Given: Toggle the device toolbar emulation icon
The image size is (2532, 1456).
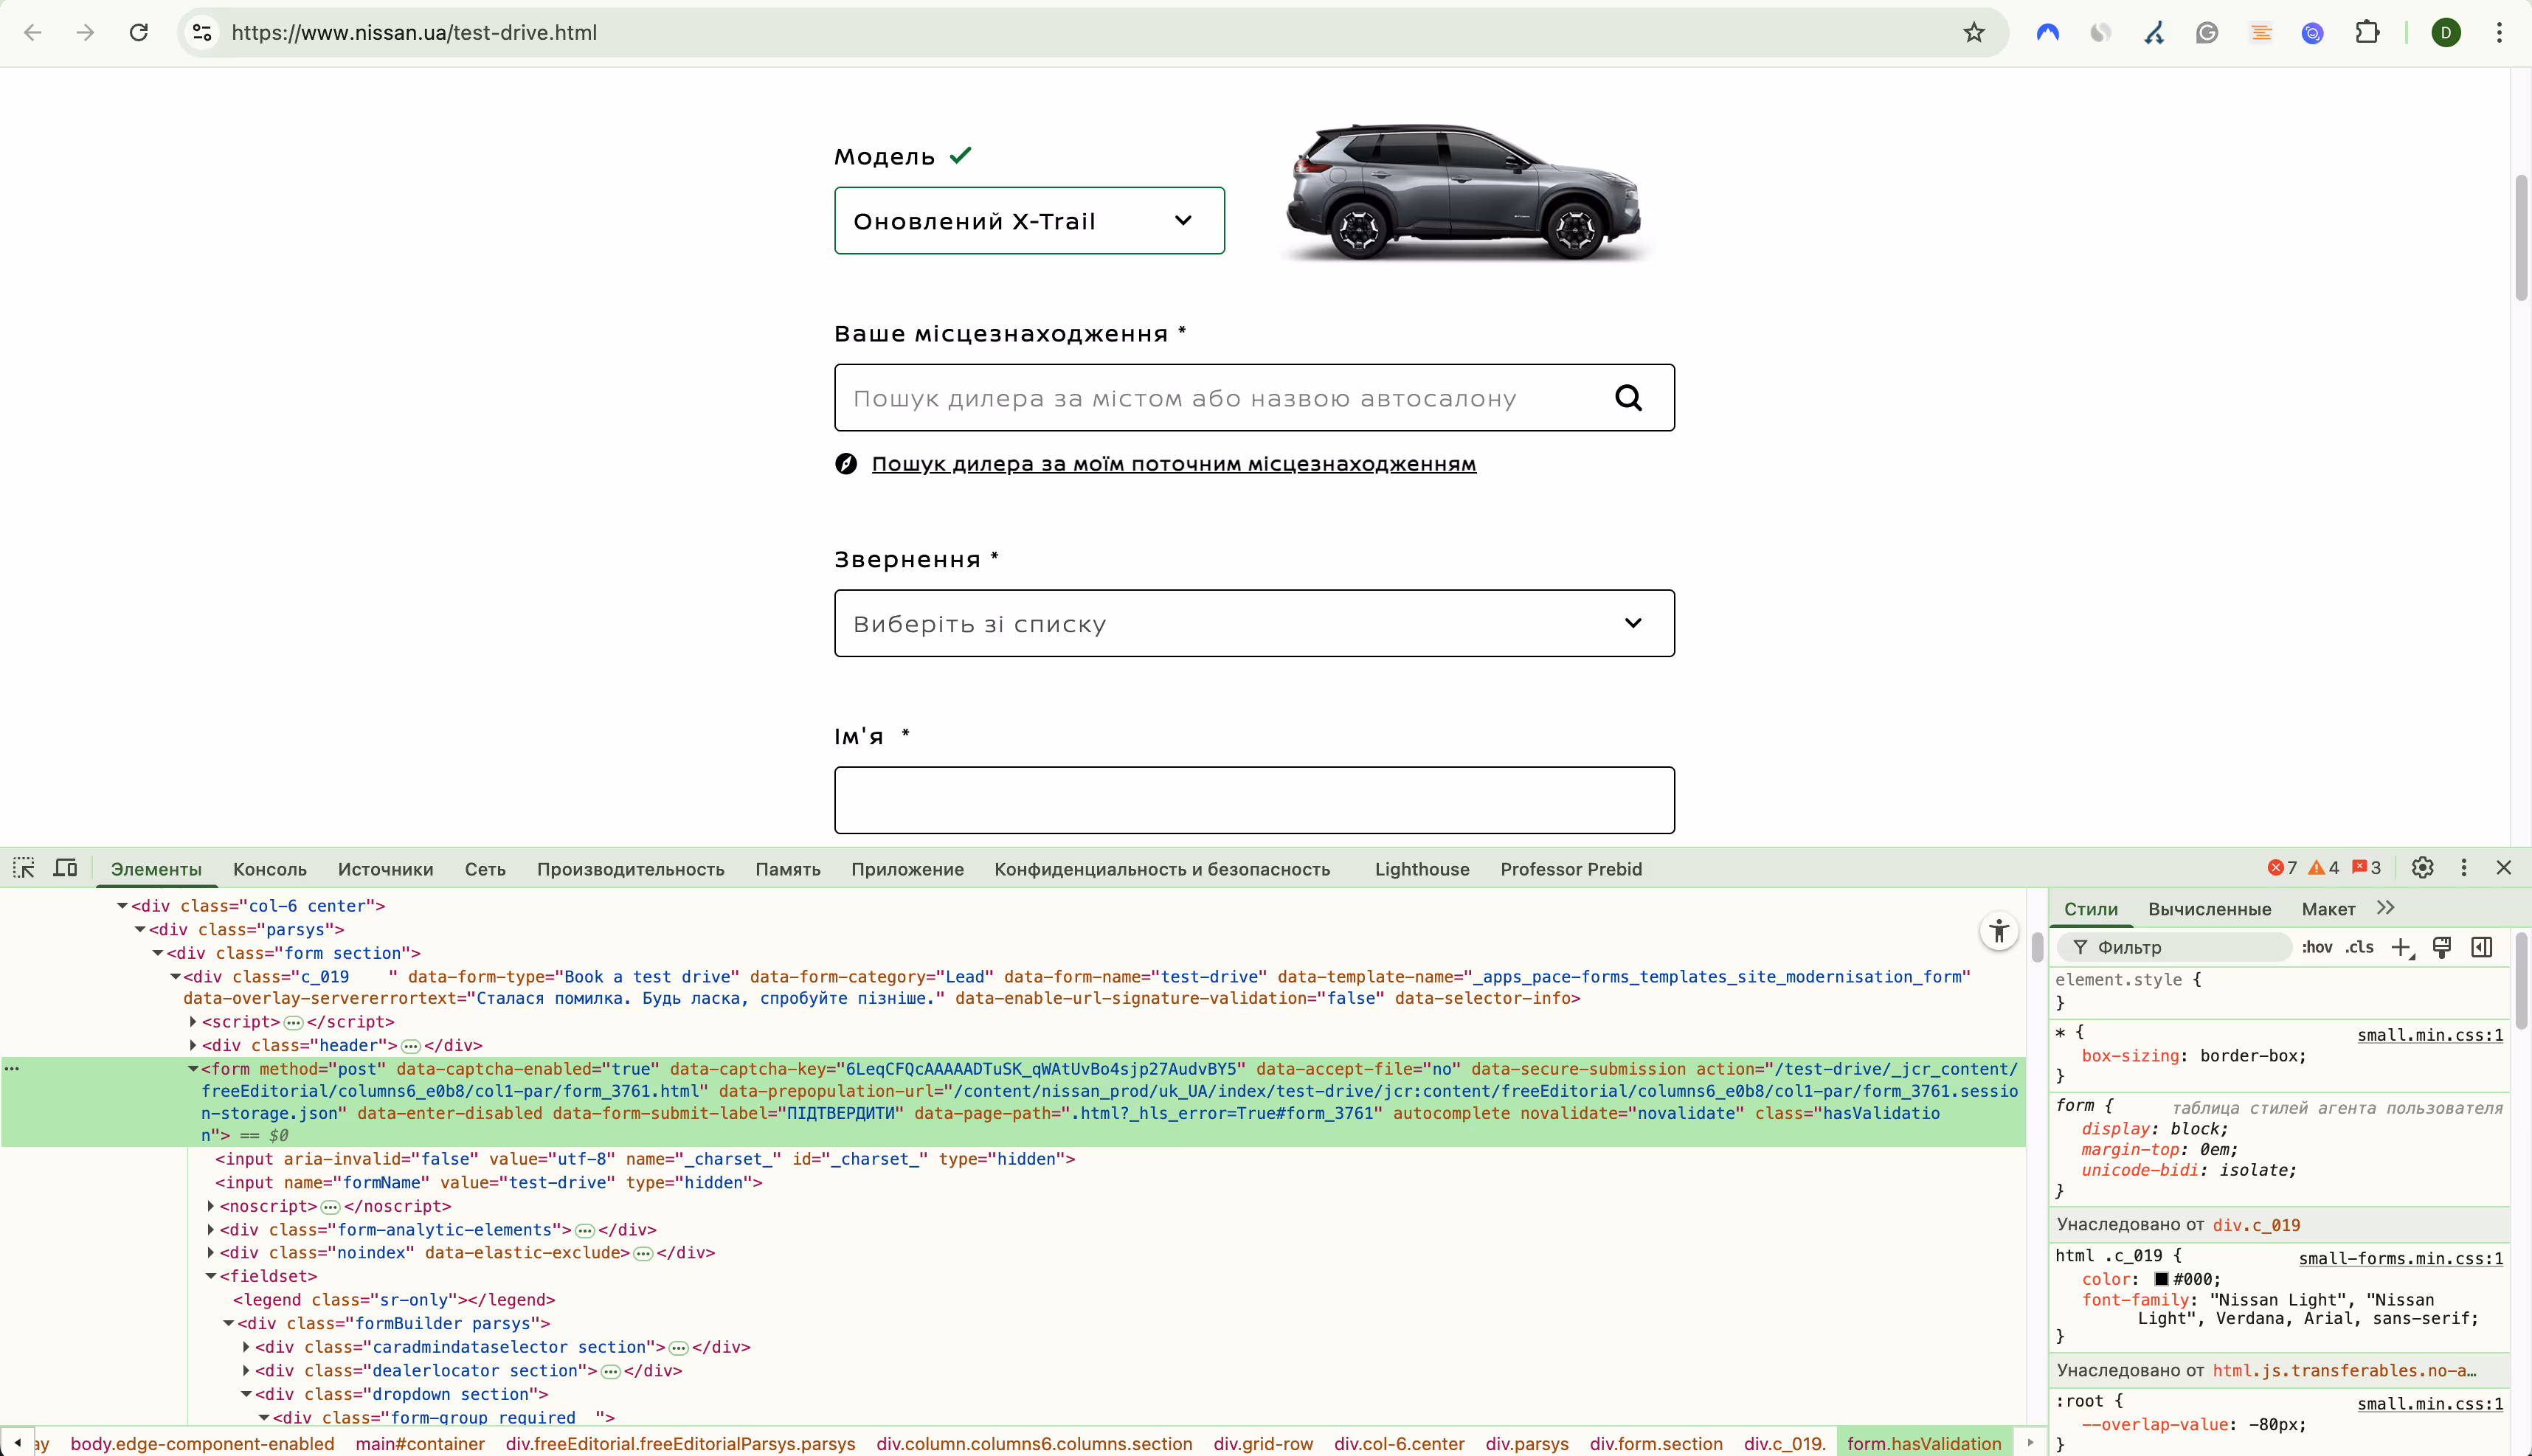Looking at the screenshot, I should point(66,868).
